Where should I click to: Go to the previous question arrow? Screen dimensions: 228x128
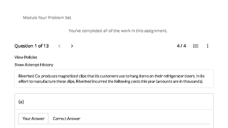[59, 46]
